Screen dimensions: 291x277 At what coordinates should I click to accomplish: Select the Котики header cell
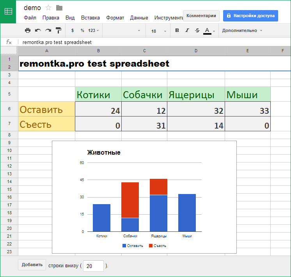pyautogui.click(x=98, y=94)
